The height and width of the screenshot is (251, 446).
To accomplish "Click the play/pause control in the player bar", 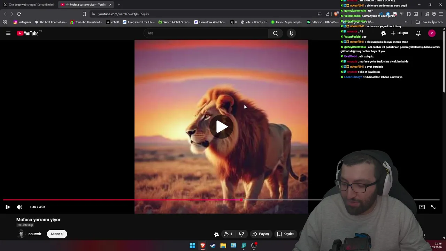I will (7, 207).
